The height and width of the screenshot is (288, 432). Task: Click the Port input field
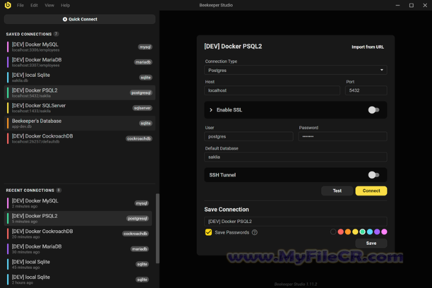coord(366,91)
